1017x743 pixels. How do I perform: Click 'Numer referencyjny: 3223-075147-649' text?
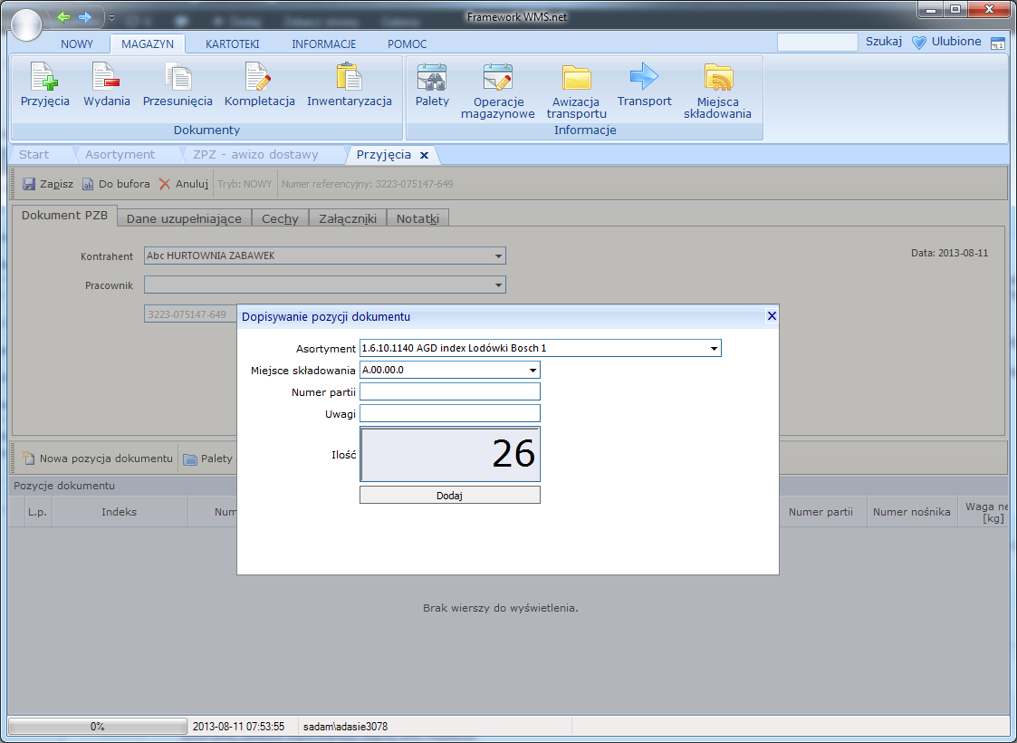tap(367, 184)
